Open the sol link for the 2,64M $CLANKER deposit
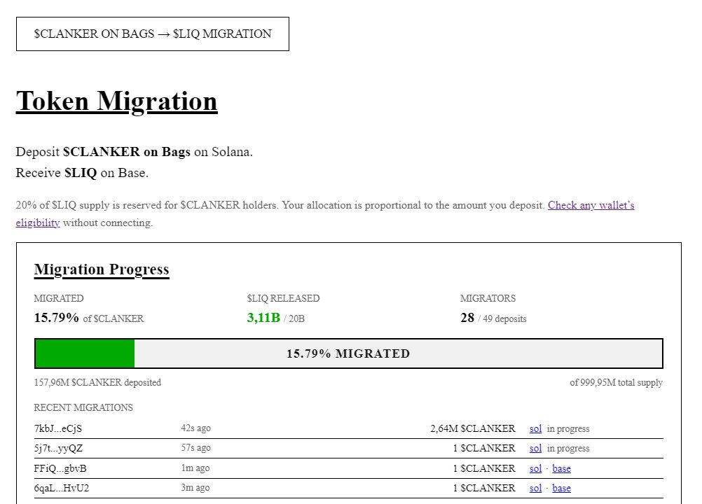The width and height of the screenshot is (702, 504). click(536, 428)
